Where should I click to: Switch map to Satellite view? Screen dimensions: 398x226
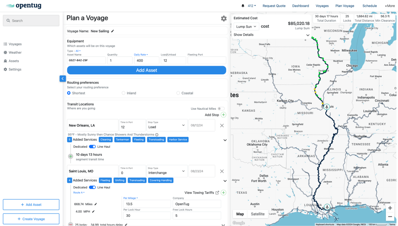257,214
